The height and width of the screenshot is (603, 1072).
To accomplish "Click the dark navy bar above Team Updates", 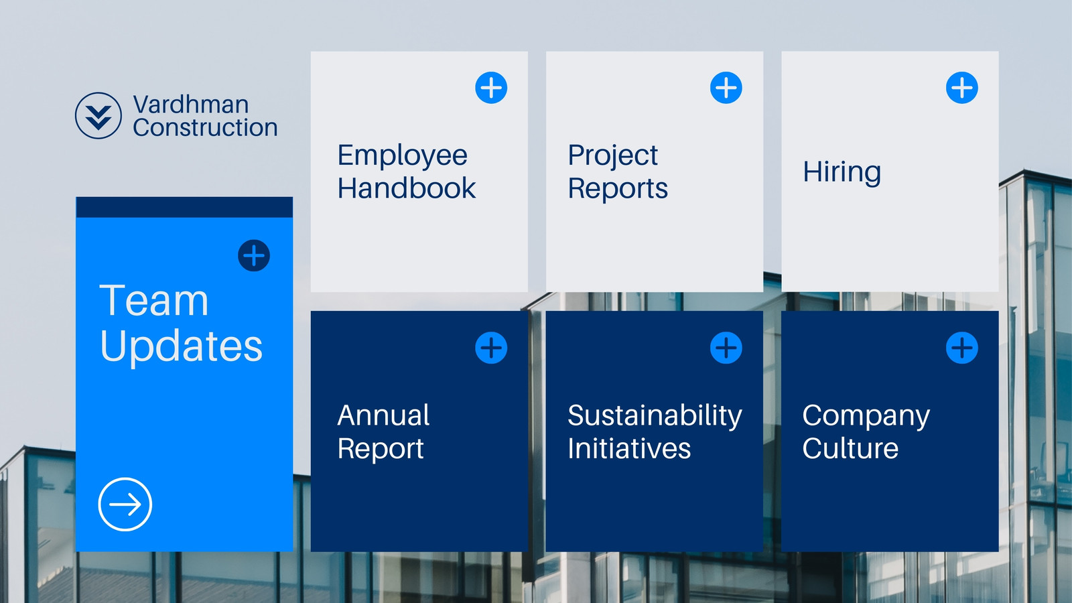I will pos(184,207).
